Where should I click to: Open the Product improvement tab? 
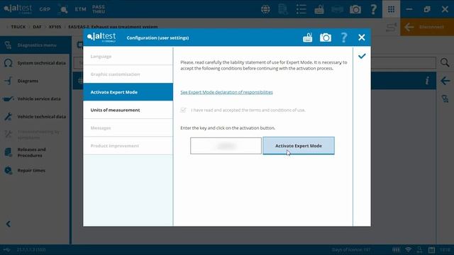[x=128, y=146]
